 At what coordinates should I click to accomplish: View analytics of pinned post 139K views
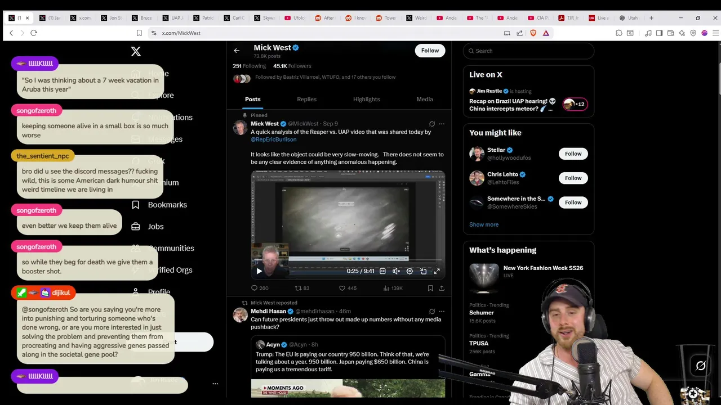tap(393, 288)
